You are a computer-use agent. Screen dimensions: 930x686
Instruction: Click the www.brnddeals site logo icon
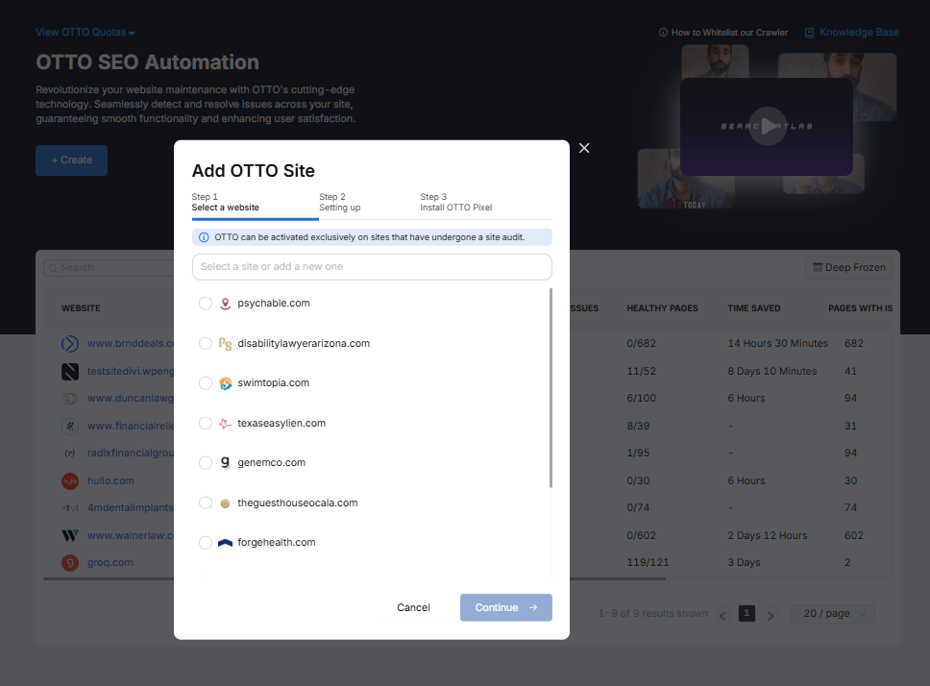point(70,343)
